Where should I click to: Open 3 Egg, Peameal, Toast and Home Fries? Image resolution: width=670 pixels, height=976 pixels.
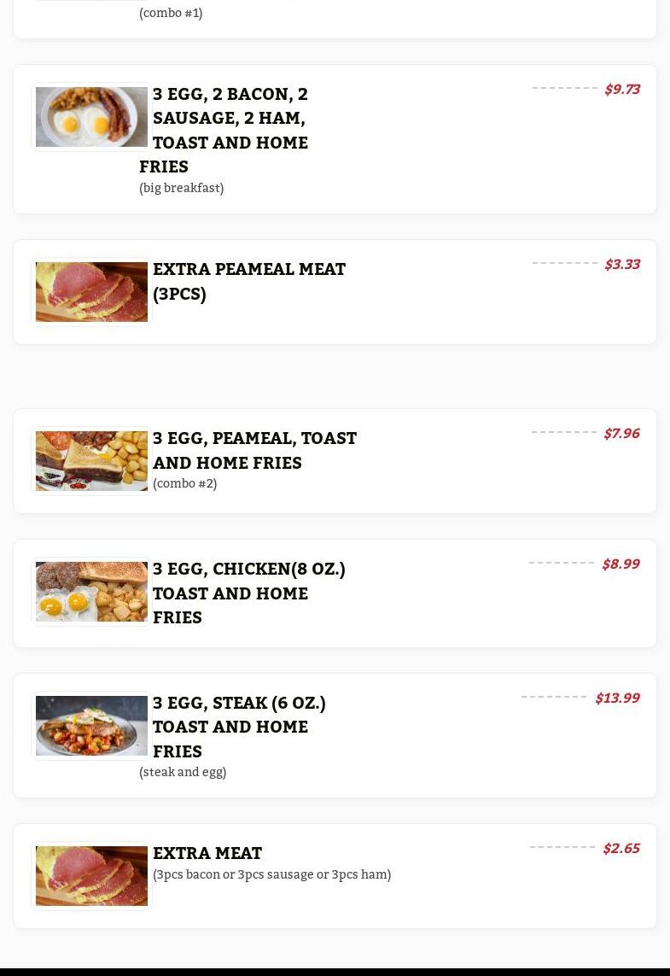tap(254, 449)
